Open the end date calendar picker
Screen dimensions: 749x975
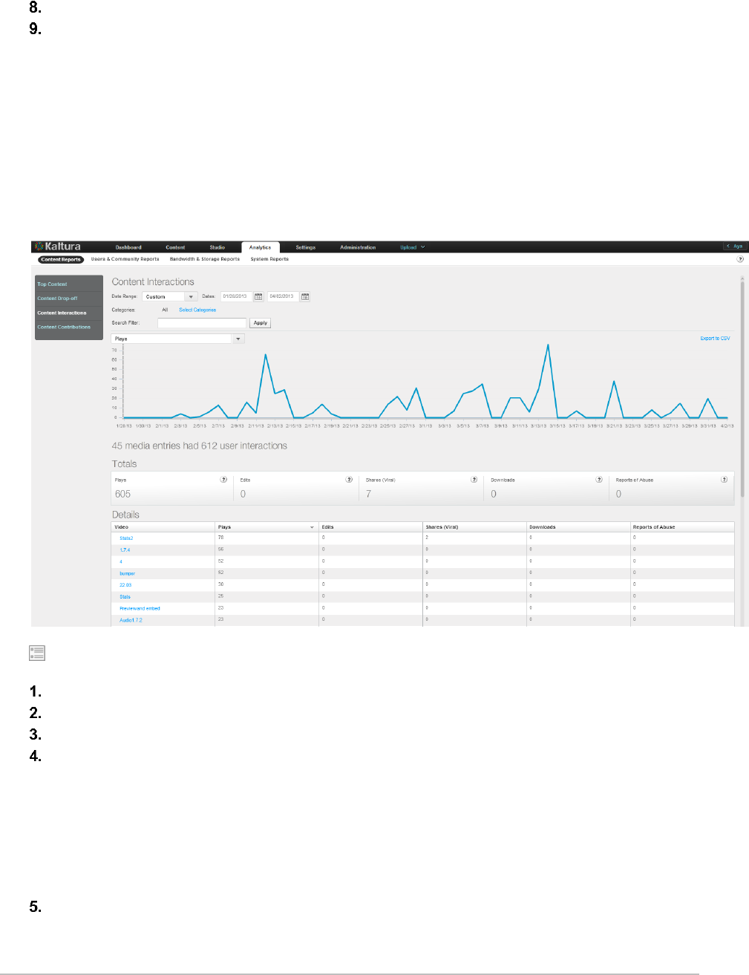click(x=305, y=296)
